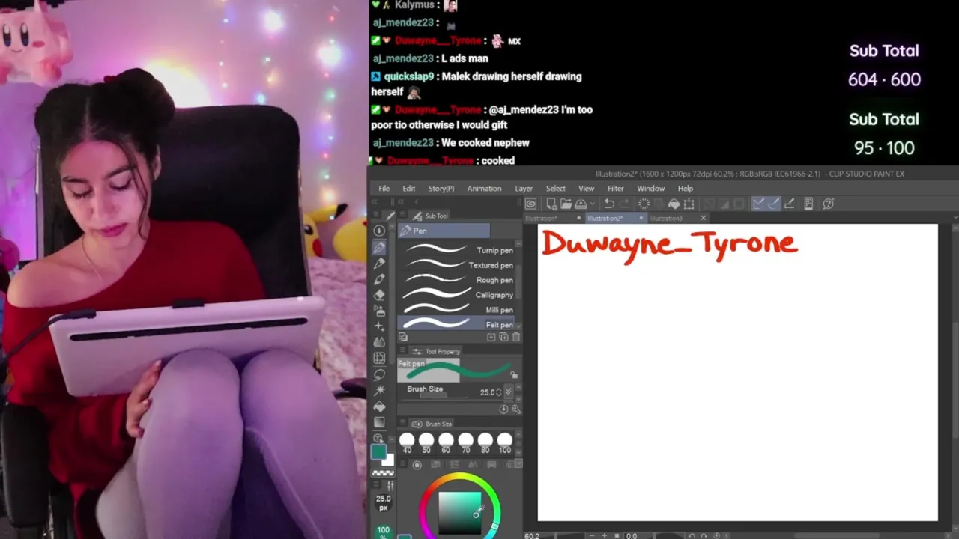This screenshot has width=959, height=539.
Task: Open the Layer menu
Action: 524,189
